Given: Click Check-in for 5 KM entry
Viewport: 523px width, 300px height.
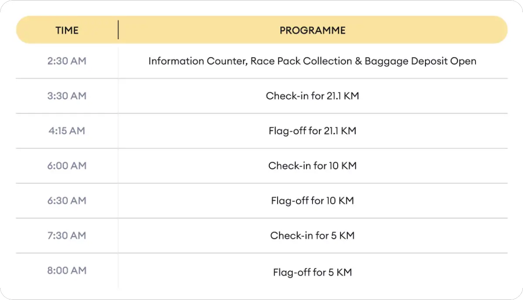Looking at the screenshot, I should tap(312, 235).
